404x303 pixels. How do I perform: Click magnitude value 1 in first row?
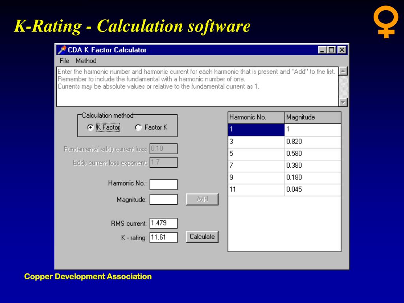point(313,129)
